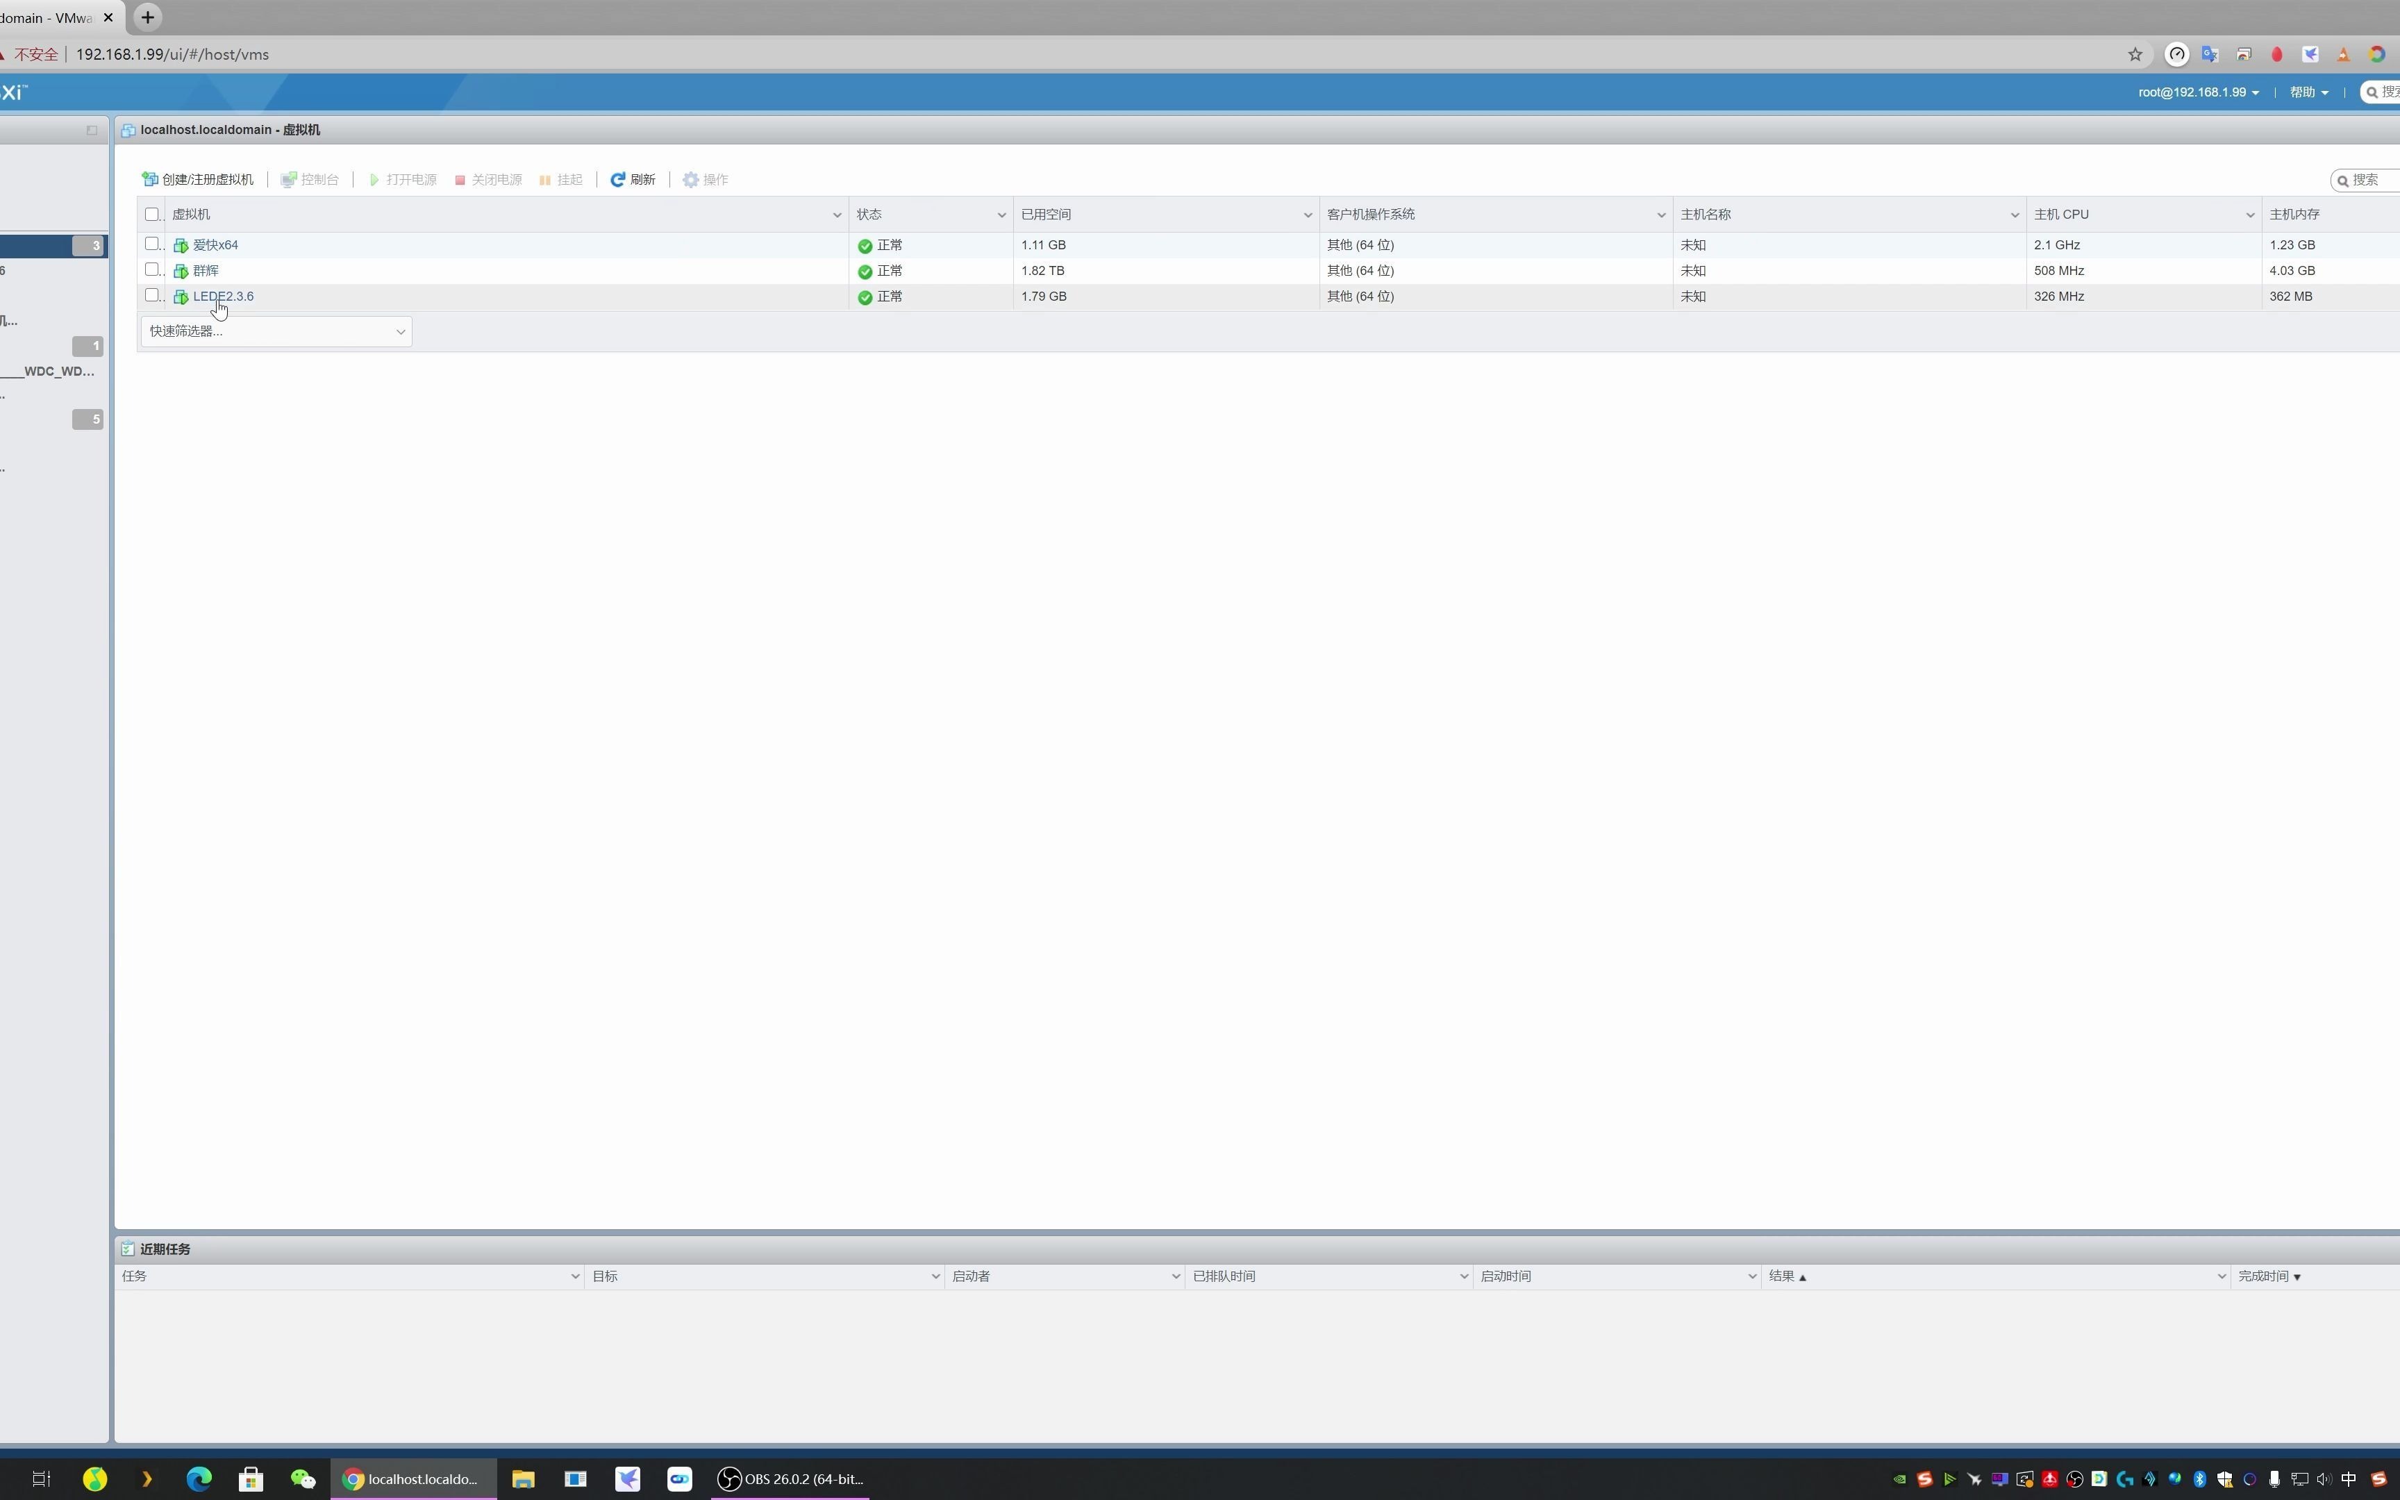This screenshot has width=2400, height=1500.
Task: Open the 客户机操作系统 column dropdown arrow
Action: click(1660, 215)
